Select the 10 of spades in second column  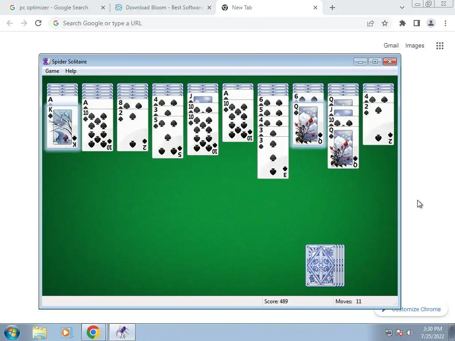pos(97,130)
